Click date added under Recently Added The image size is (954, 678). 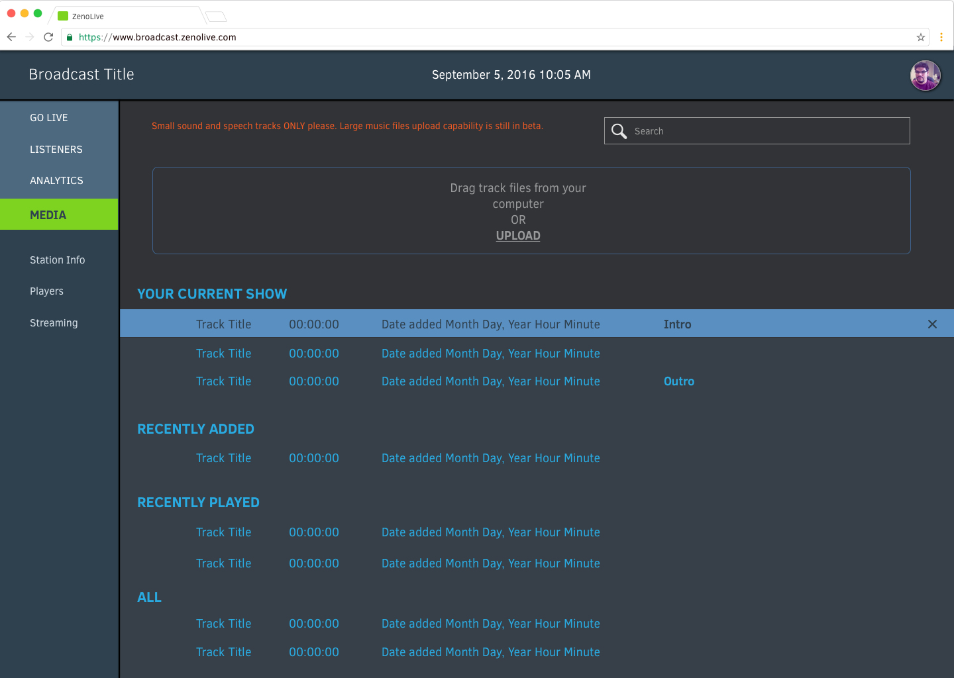[491, 458]
